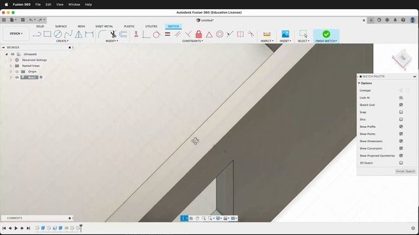Play the timeline

[16, 228]
